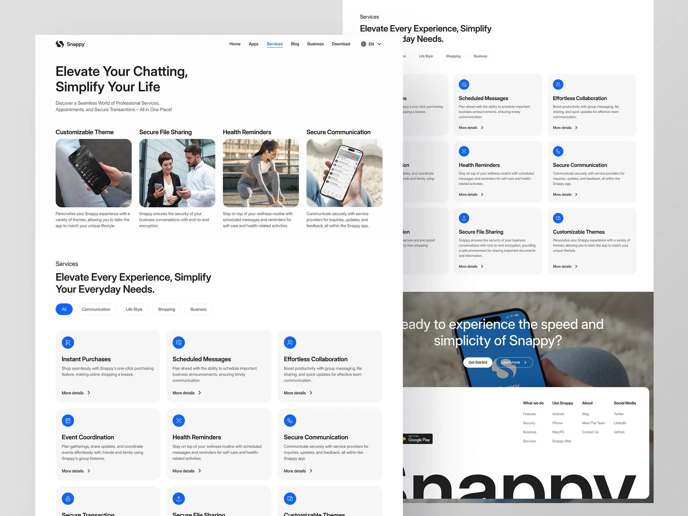
Task: Click the Effortless Collaboration people icon in front window
Action: coord(290,343)
